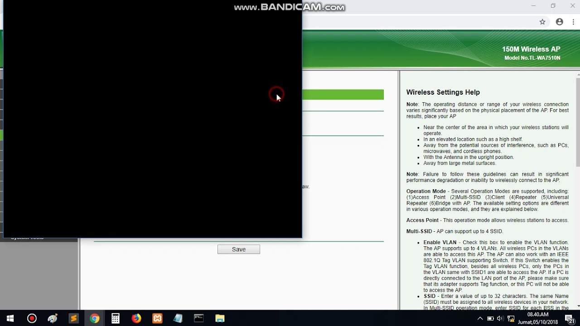
Task: Open File Explorer from the taskbar
Action: point(220,318)
